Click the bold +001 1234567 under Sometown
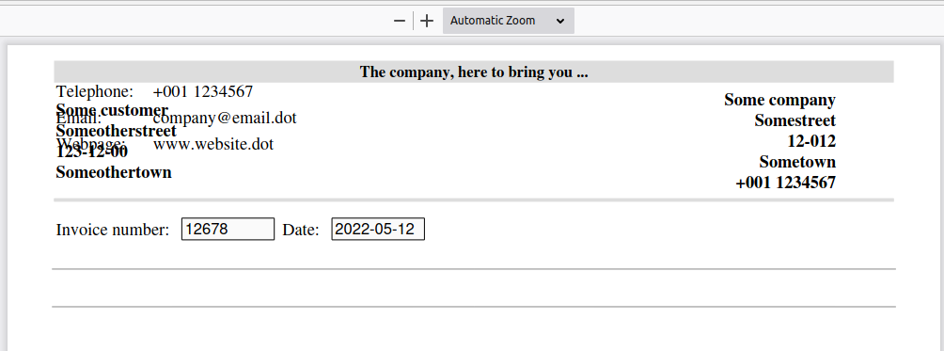The width and height of the screenshot is (944, 351). [786, 183]
